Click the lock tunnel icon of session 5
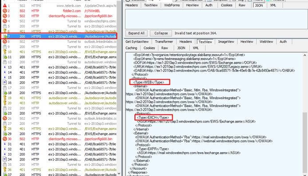 point(5,26)
